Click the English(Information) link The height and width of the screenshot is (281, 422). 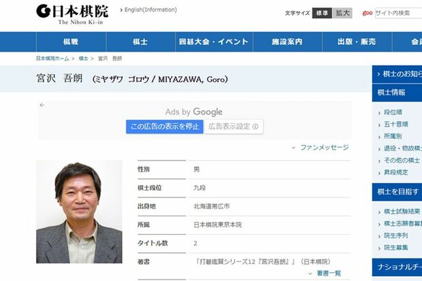click(150, 10)
